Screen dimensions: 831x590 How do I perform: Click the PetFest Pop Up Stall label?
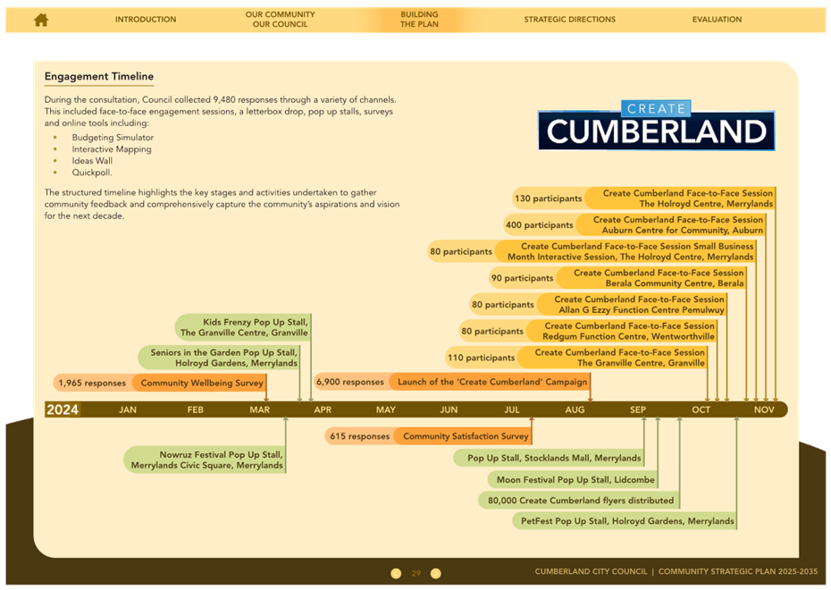coord(625,521)
